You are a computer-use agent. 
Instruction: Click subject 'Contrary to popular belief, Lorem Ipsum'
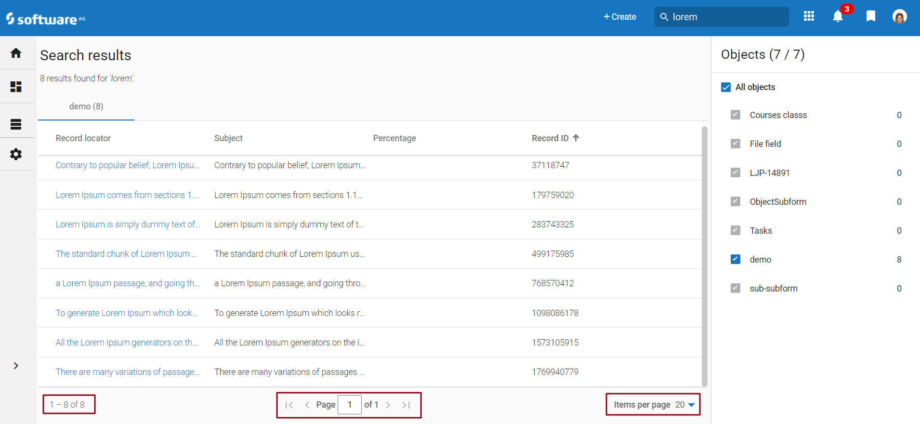point(290,165)
